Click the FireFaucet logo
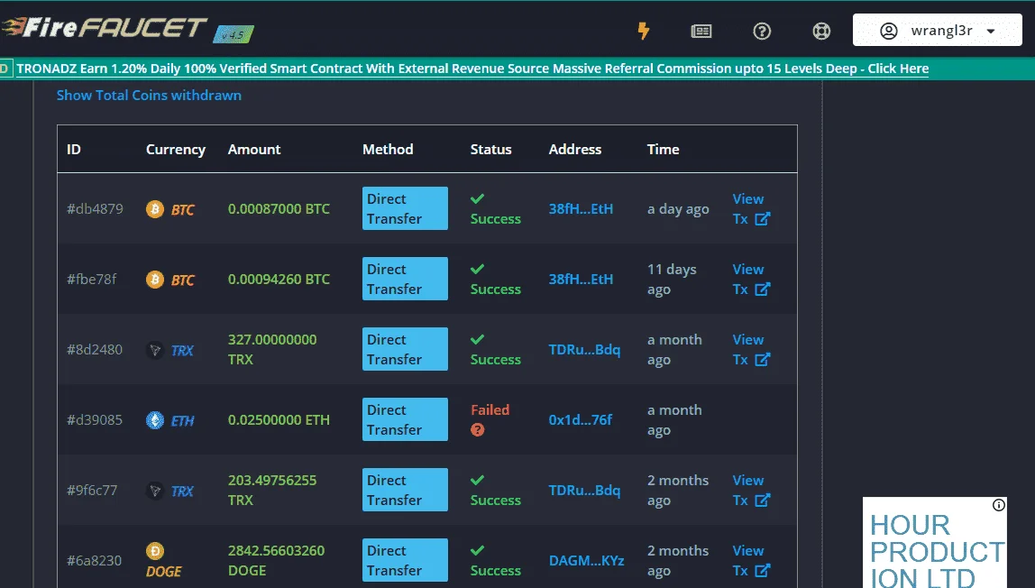 click(x=105, y=28)
